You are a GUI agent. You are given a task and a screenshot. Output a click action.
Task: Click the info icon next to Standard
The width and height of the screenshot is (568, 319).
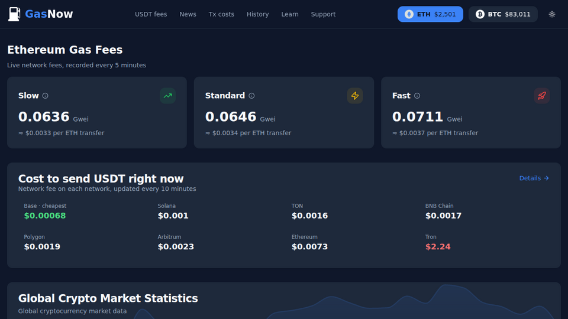[251, 96]
